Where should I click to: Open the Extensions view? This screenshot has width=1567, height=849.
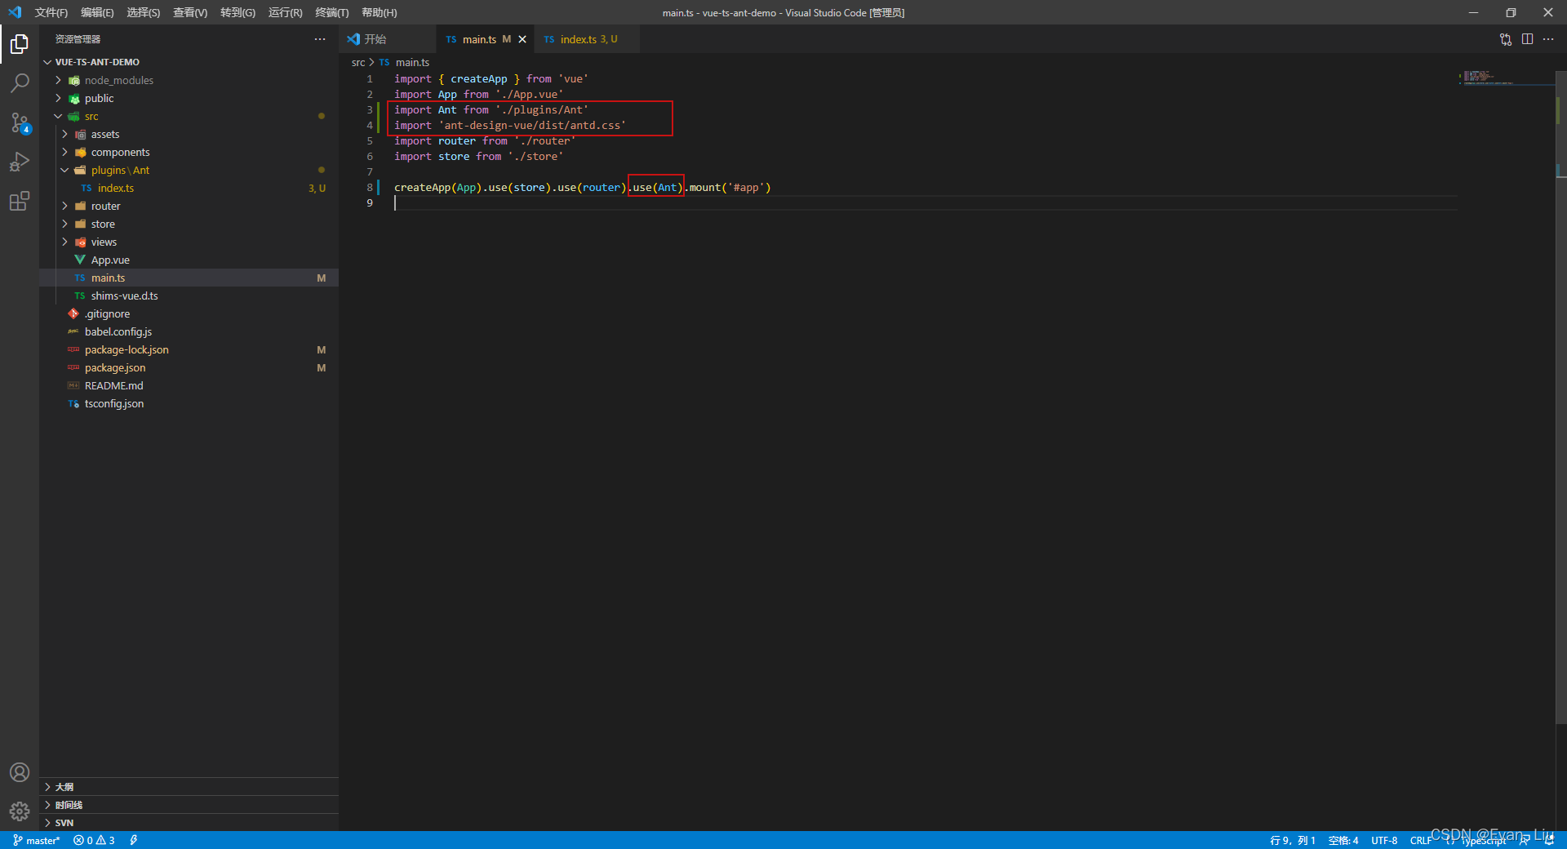click(x=20, y=201)
